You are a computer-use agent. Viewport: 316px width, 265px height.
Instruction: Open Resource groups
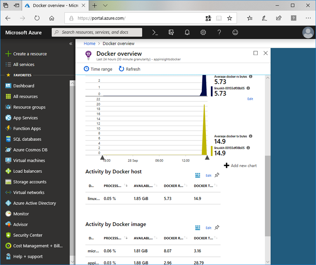[25, 107]
